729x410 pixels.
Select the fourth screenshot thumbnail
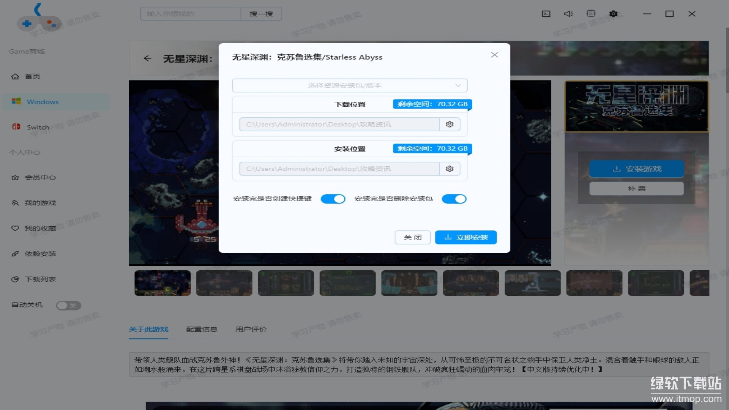(x=348, y=283)
